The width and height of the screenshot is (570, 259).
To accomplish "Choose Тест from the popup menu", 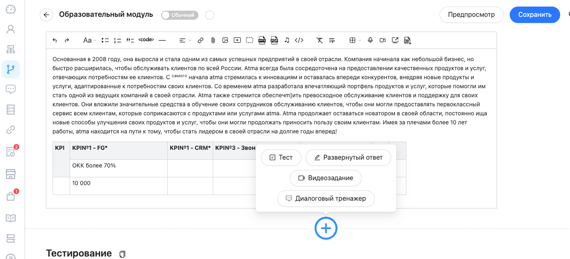I will [x=281, y=158].
